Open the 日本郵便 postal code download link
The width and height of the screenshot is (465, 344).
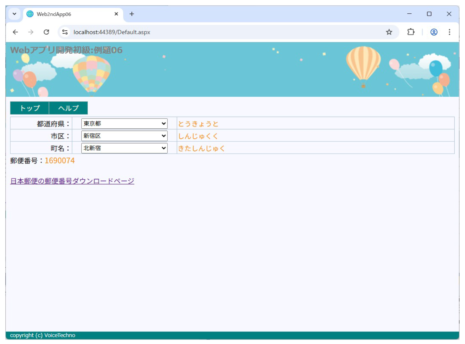tap(72, 180)
